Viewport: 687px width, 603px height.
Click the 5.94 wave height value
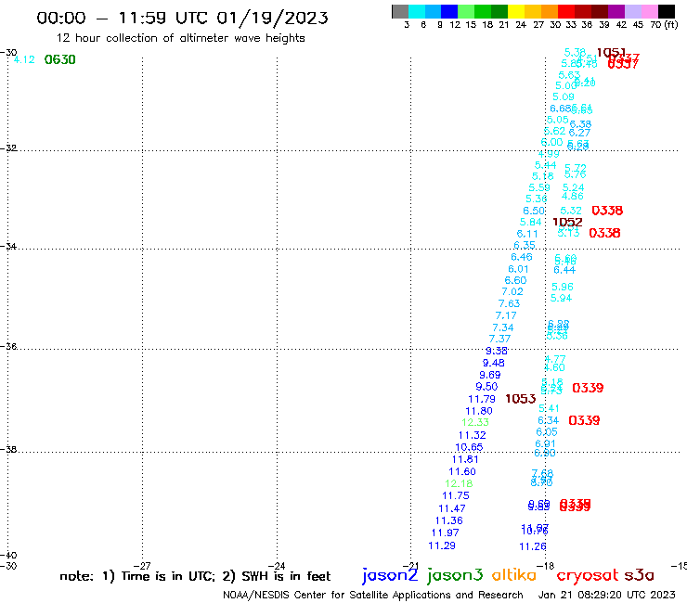[x=562, y=298]
